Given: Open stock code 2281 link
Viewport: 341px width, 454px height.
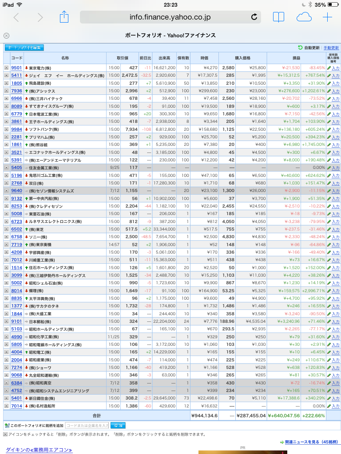Looking at the screenshot, I should click(16, 137).
